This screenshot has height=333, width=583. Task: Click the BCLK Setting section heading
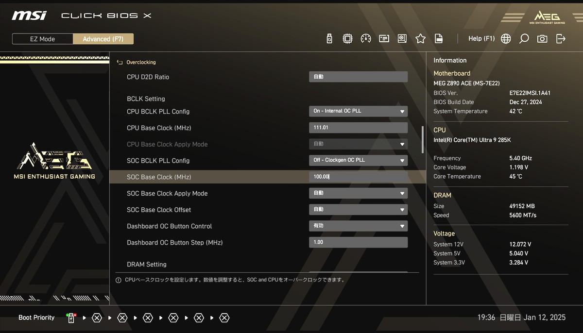point(146,99)
